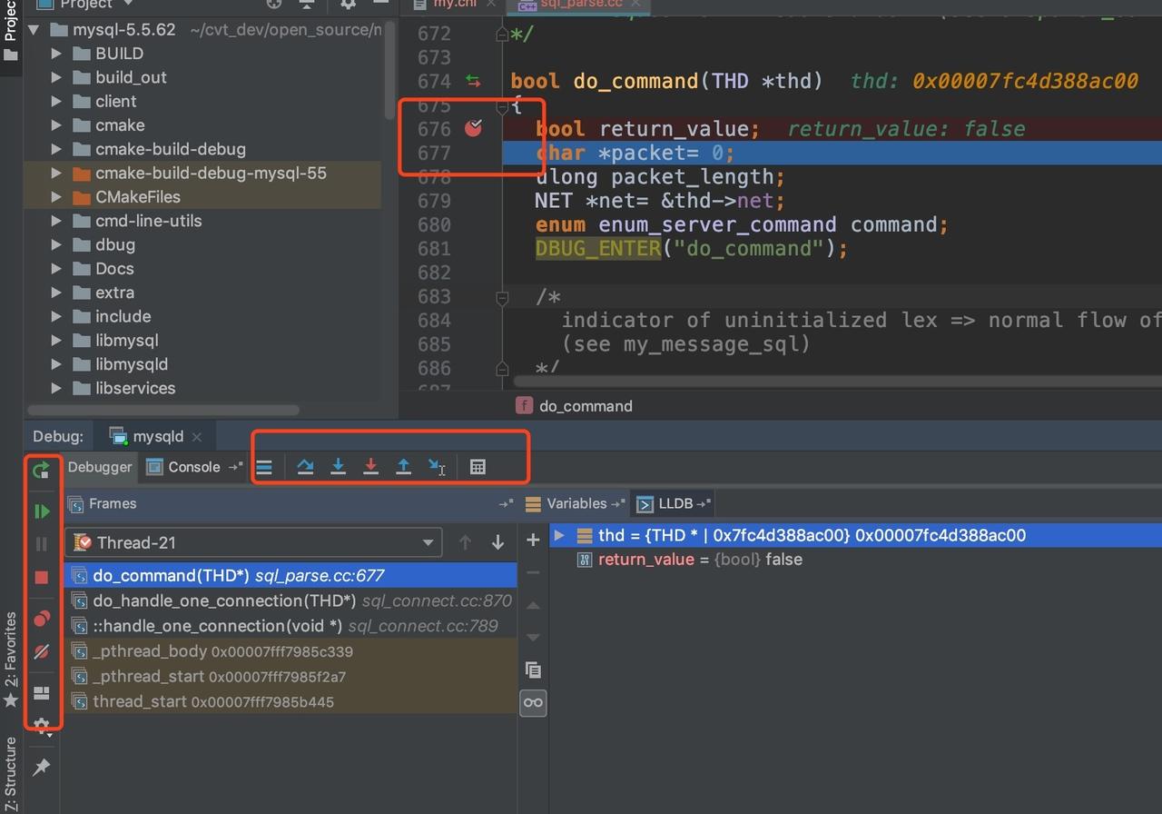
Task: Hide the LLDB tab via its arrow icon
Action: point(704,503)
